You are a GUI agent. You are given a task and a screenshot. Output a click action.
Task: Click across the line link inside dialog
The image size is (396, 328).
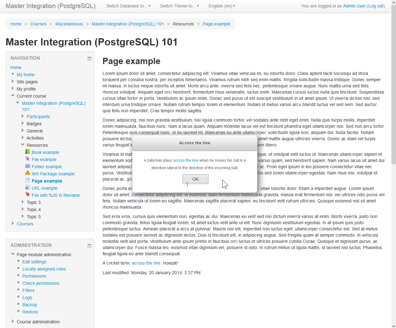pos(186,160)
